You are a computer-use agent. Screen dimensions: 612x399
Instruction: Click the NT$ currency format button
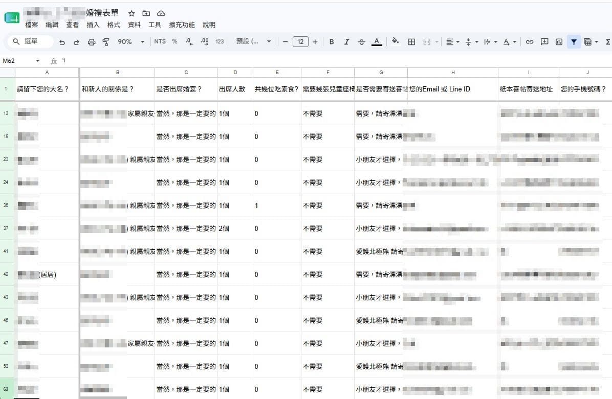[160, 41]
